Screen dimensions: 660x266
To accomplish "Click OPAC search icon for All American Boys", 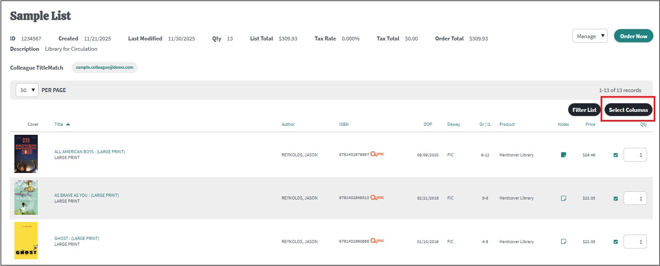I will [x=377, y=155].
